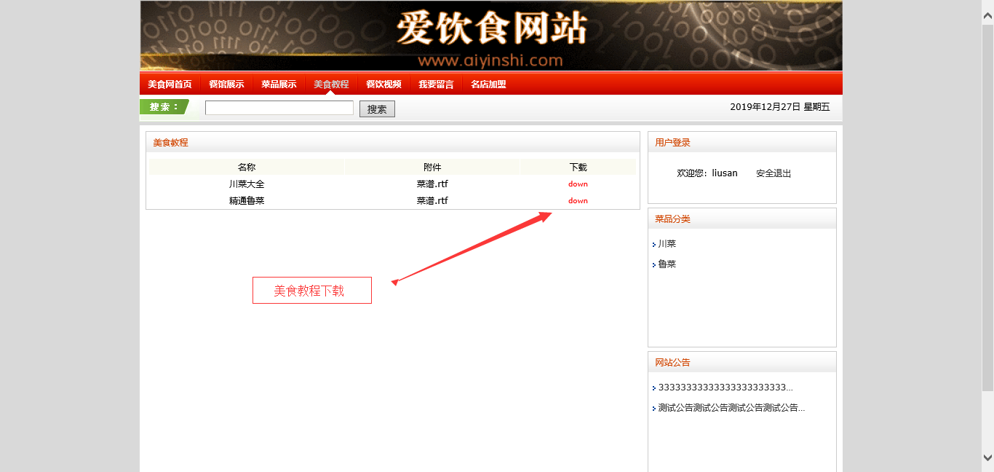
Task: Download attachment for 川菜大全
Action: click(x=578, y=184)
